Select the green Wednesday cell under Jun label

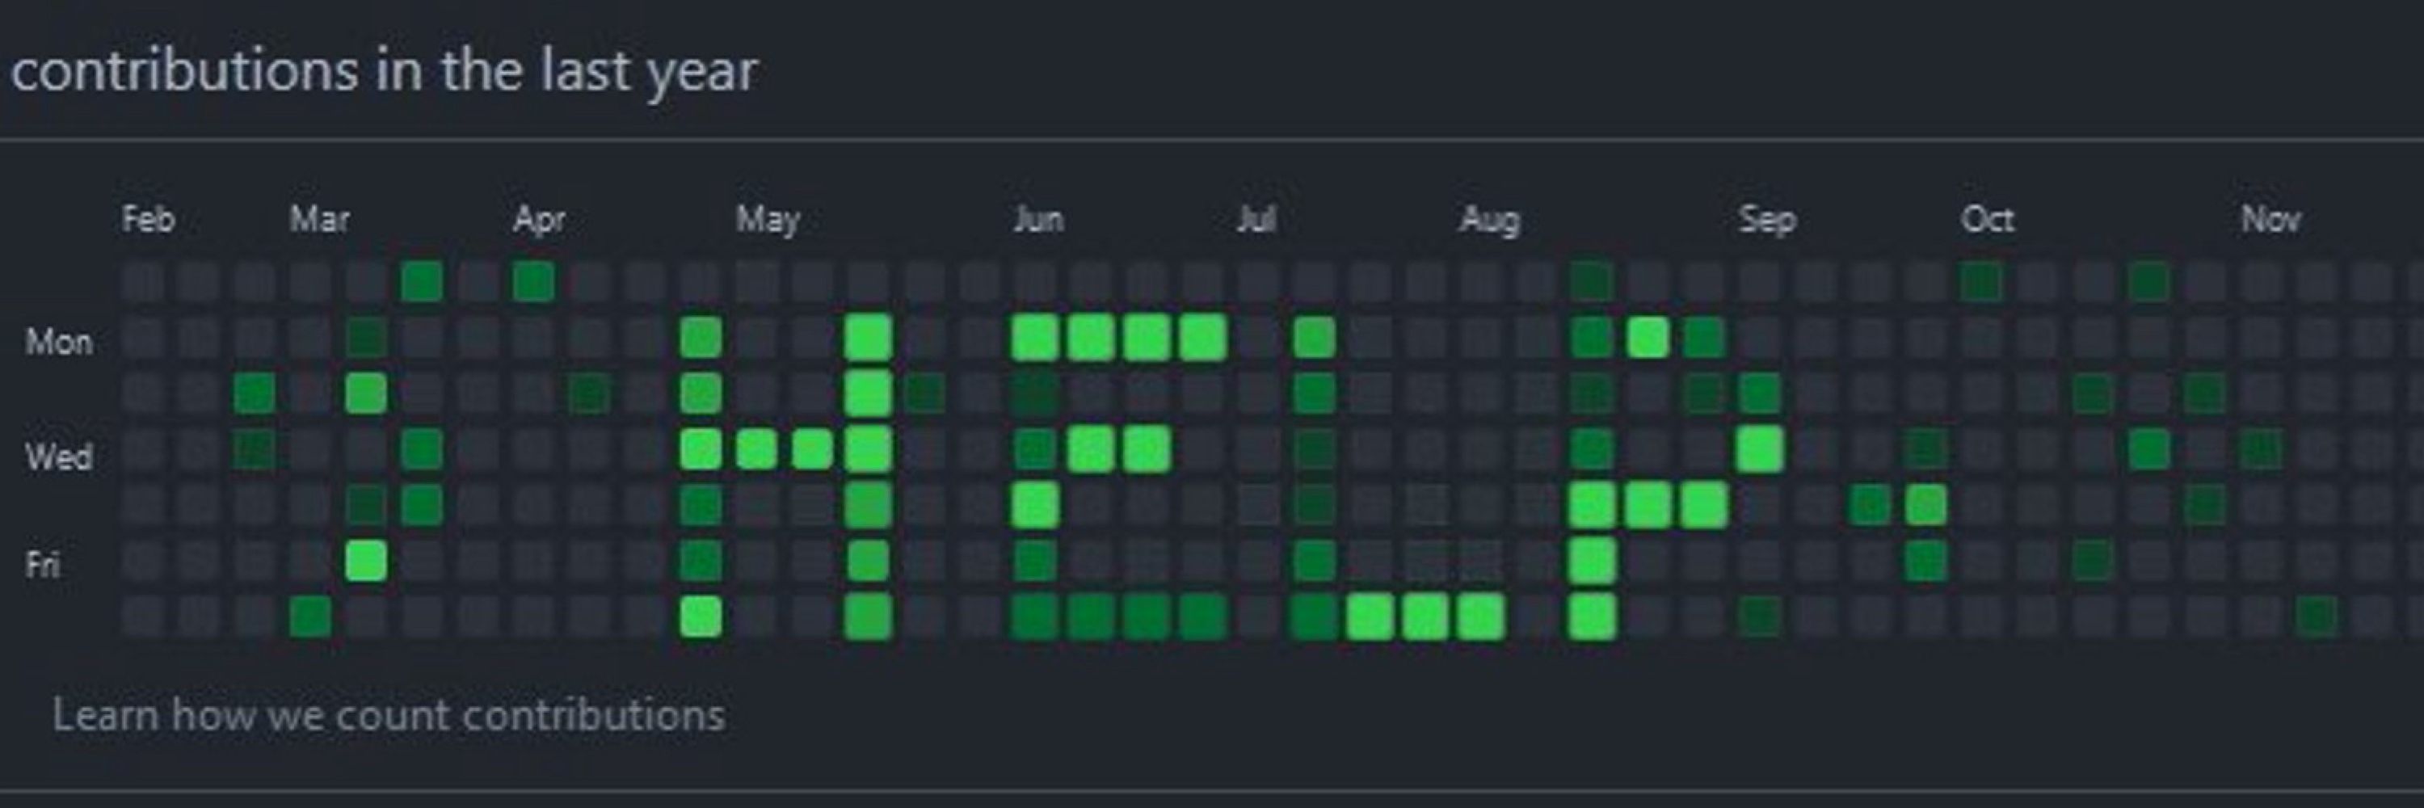pos(1035,449)
